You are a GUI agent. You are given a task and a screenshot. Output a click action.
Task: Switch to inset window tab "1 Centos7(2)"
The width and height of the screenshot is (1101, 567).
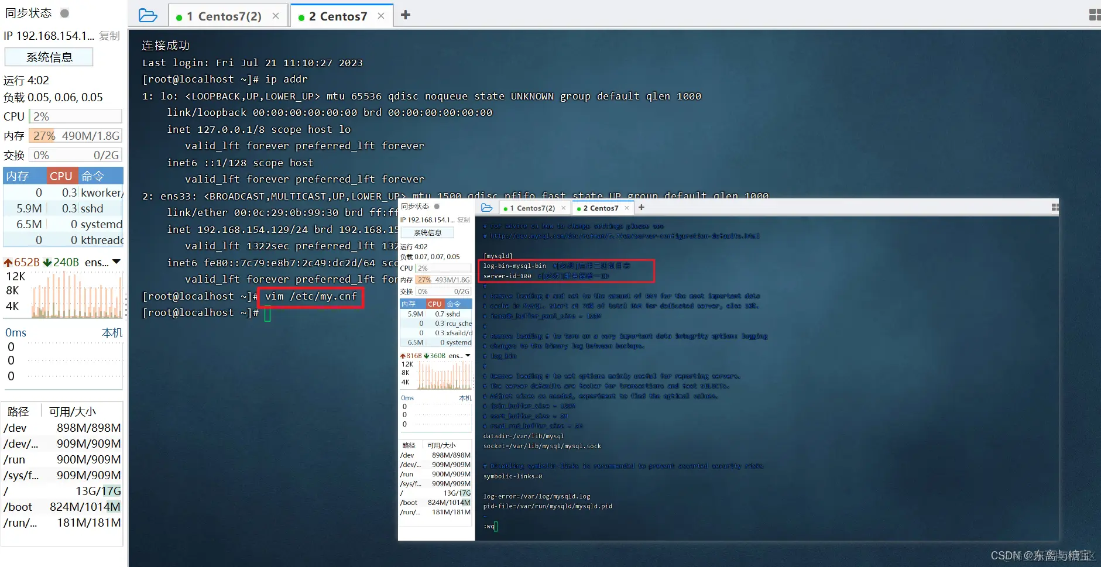pos(535,208)
